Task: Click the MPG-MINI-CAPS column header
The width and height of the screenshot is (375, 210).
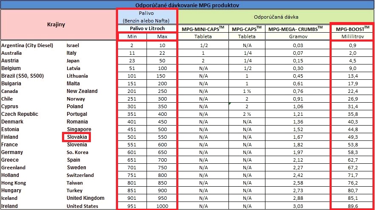Action: pyautogui.click(x=203, y=28)
